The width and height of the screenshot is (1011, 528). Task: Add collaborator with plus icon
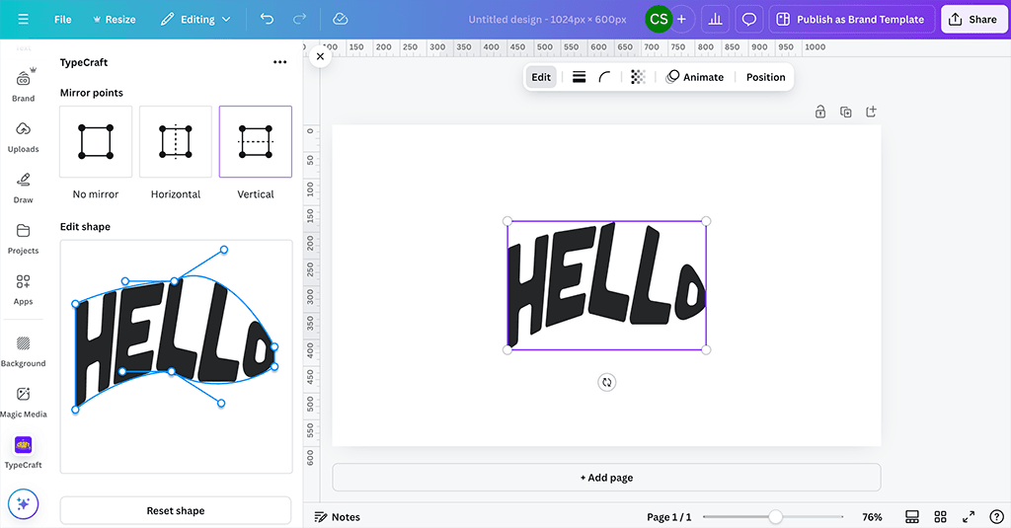click(x=681, y=20)
